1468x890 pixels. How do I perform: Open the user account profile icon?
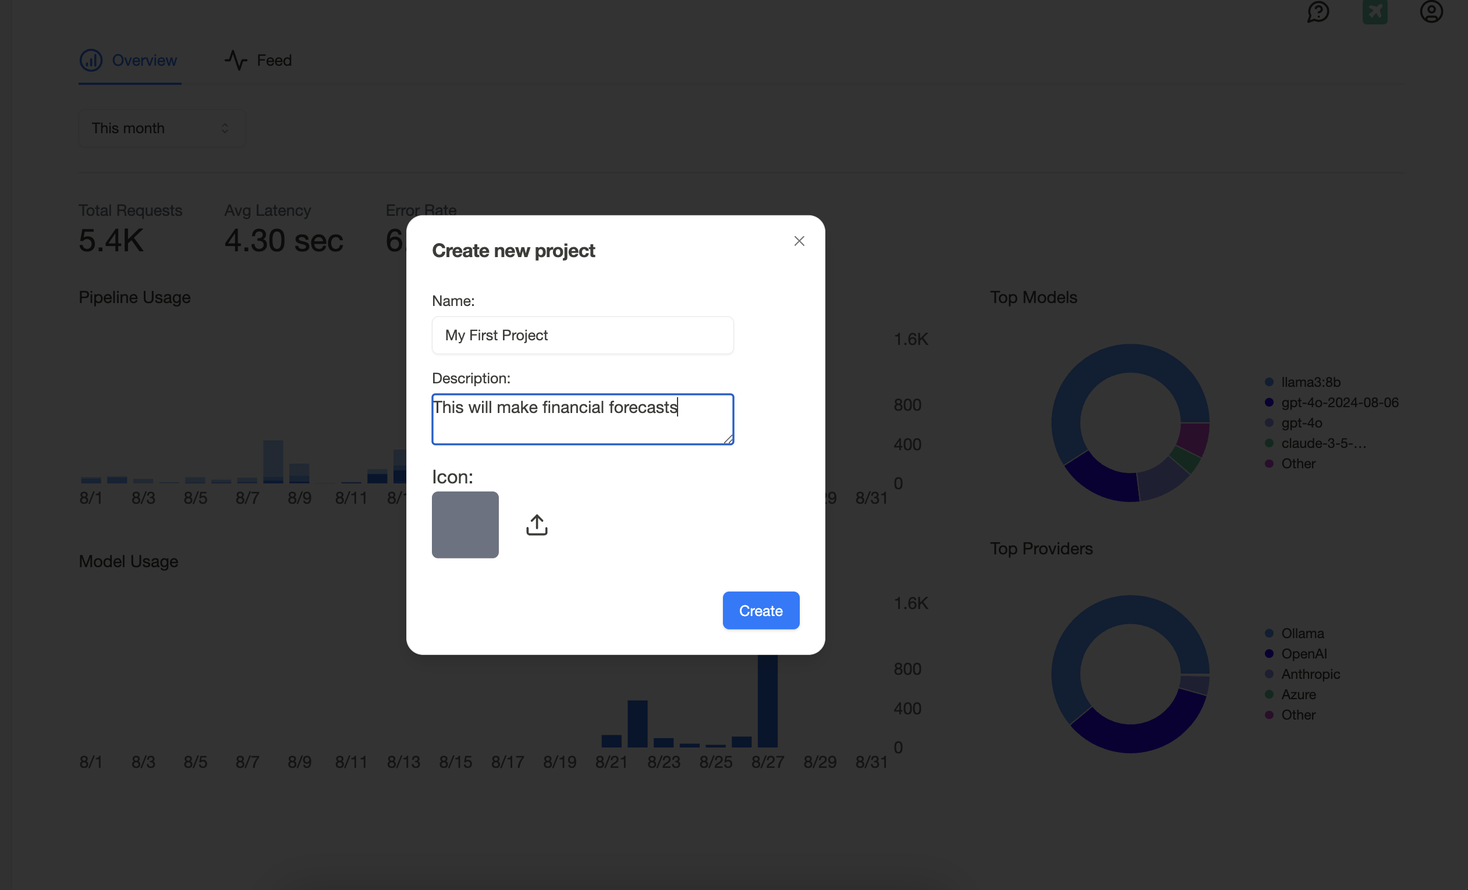coord(1431,11)
